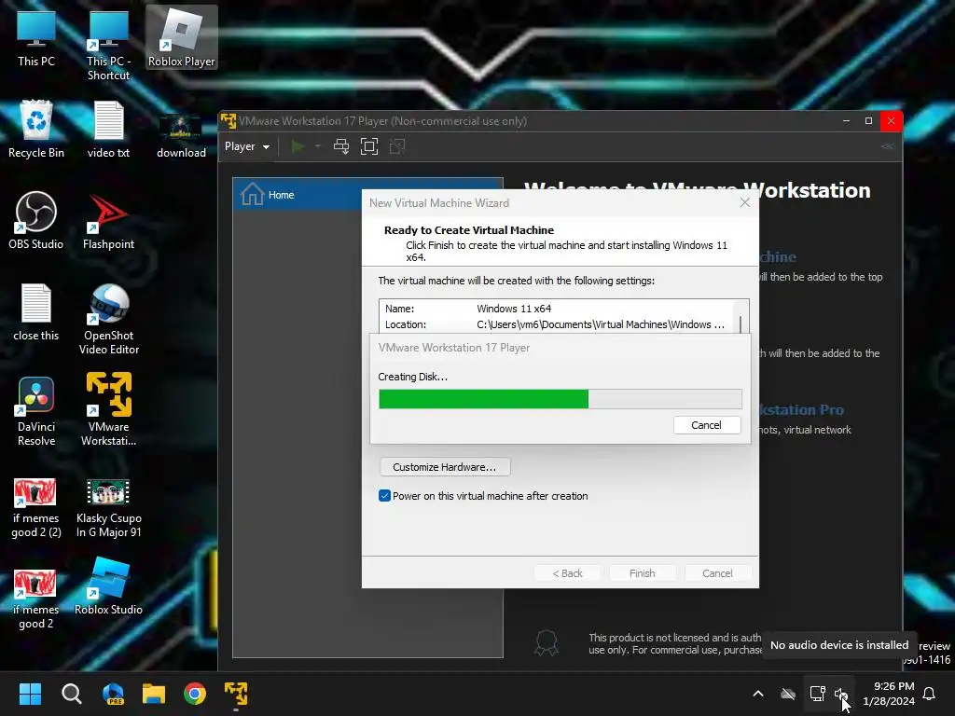The height and width of the screenshot is (716, 955).
Task: Open taskbar Search
Action: pyautogui.click(x=71, y=694)
